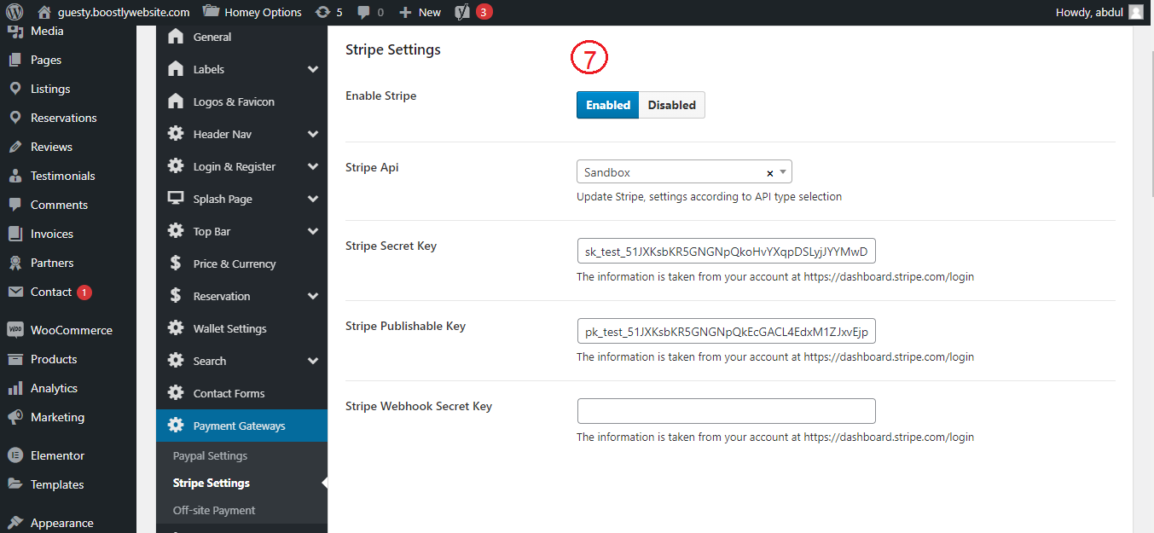Open the WooCommerce menu item

[68, 330]
